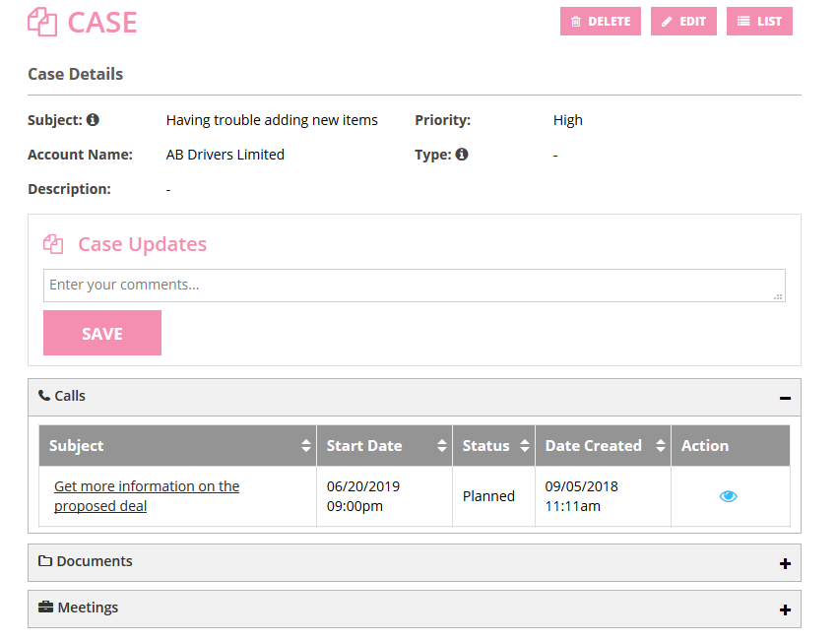Open 'Get more information on the proposed deal' call
Screen dimensions: 837x640
tap(147, 496)
